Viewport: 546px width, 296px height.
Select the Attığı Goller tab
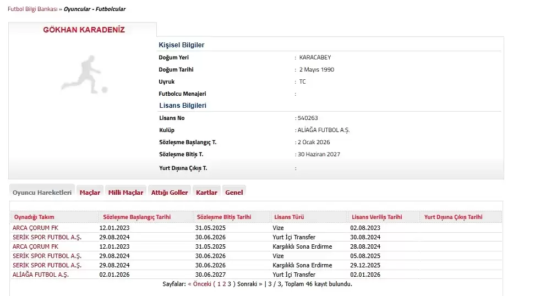coord(170,193)
